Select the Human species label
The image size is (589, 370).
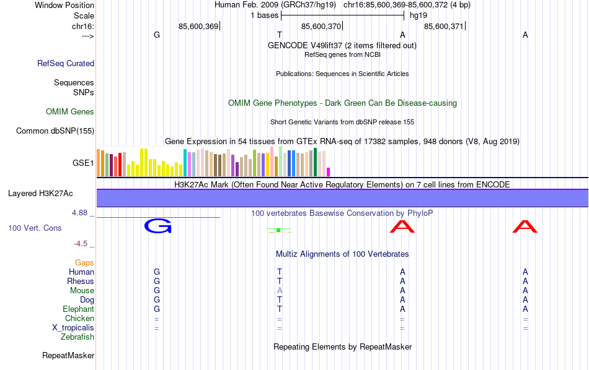click(81, 272)
